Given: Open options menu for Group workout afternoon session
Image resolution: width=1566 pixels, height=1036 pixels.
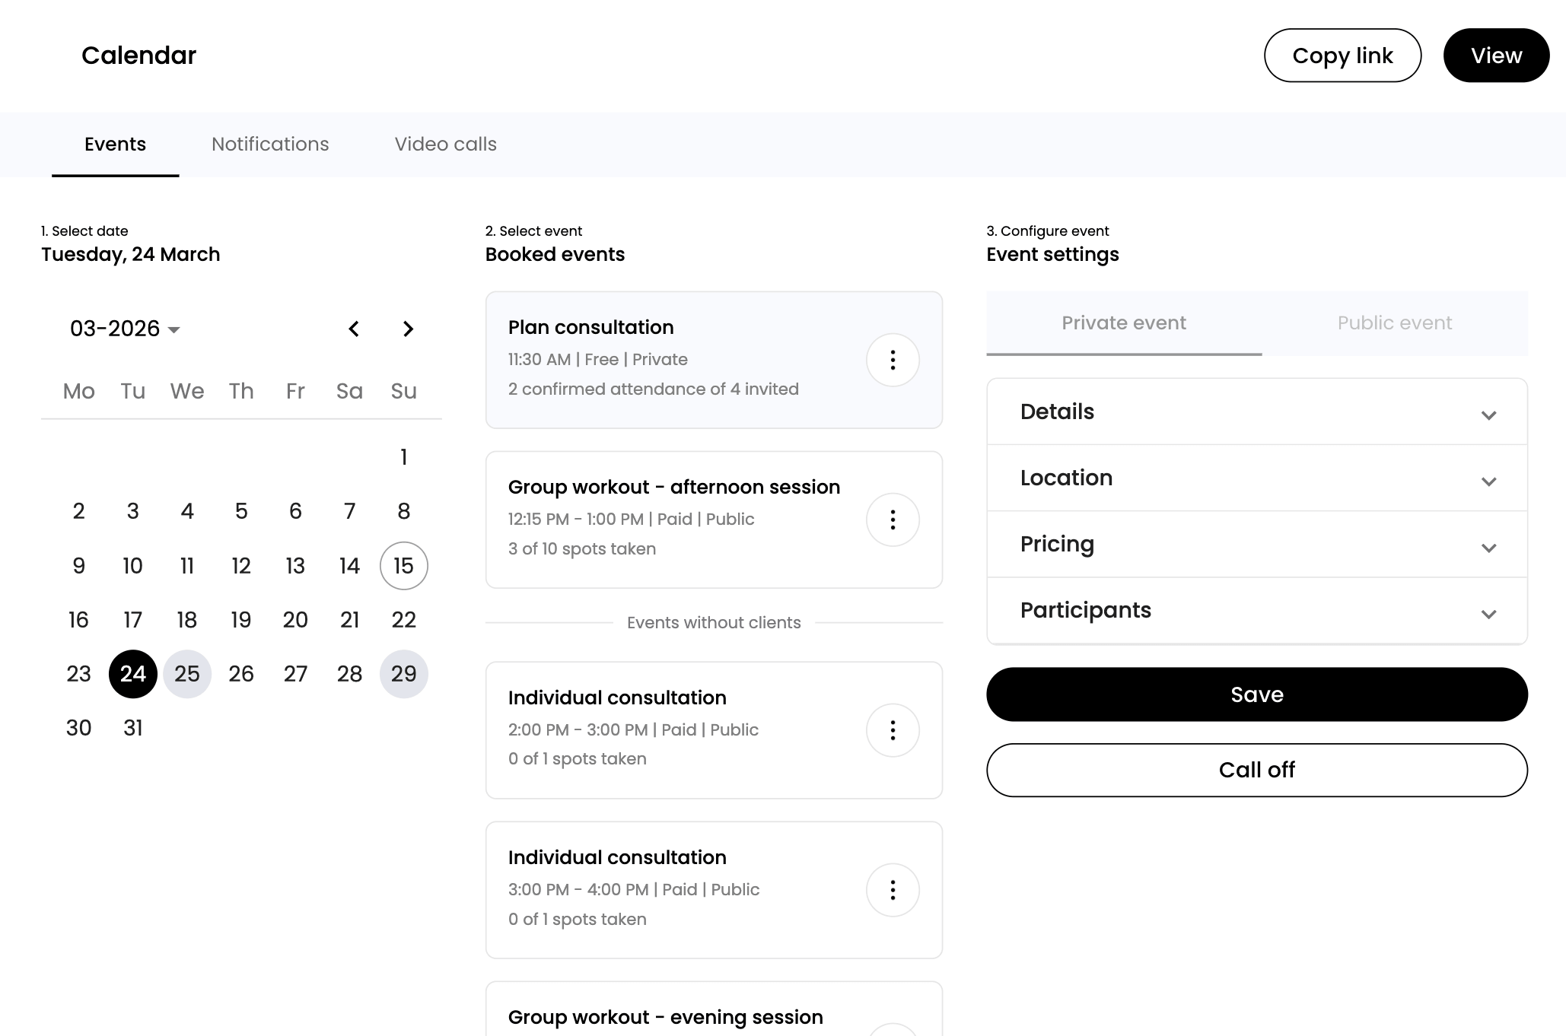Looking at the screenshot, I should click(x=893, y=520).
